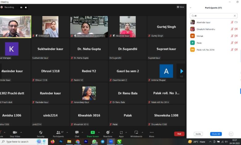Collapse the Participants panel chevron

[191, 8]
